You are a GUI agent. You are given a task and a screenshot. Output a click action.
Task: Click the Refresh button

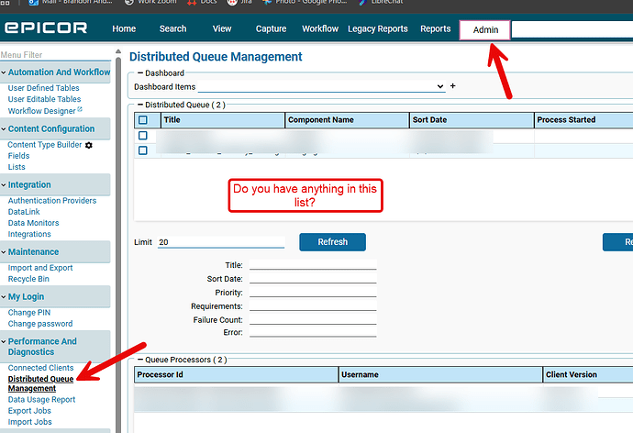pos(333,242)
